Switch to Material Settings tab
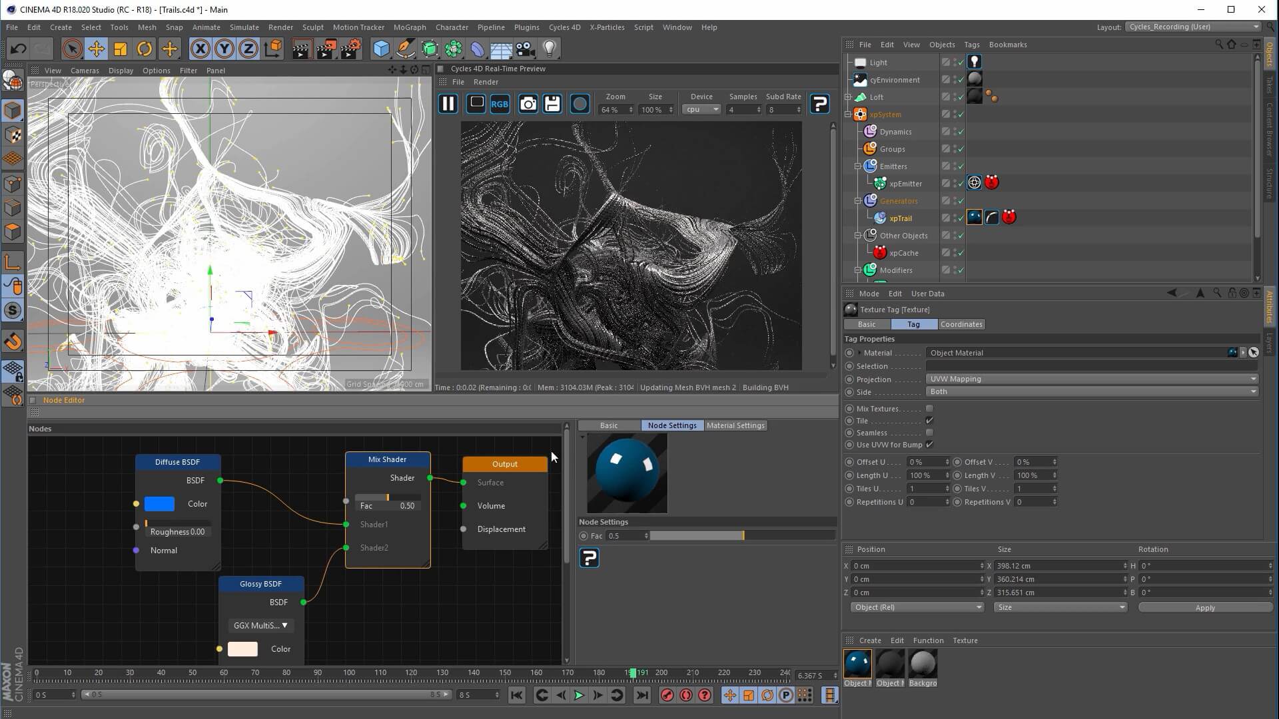Screen dimensions: 1279x719 (x=735, y=425)
